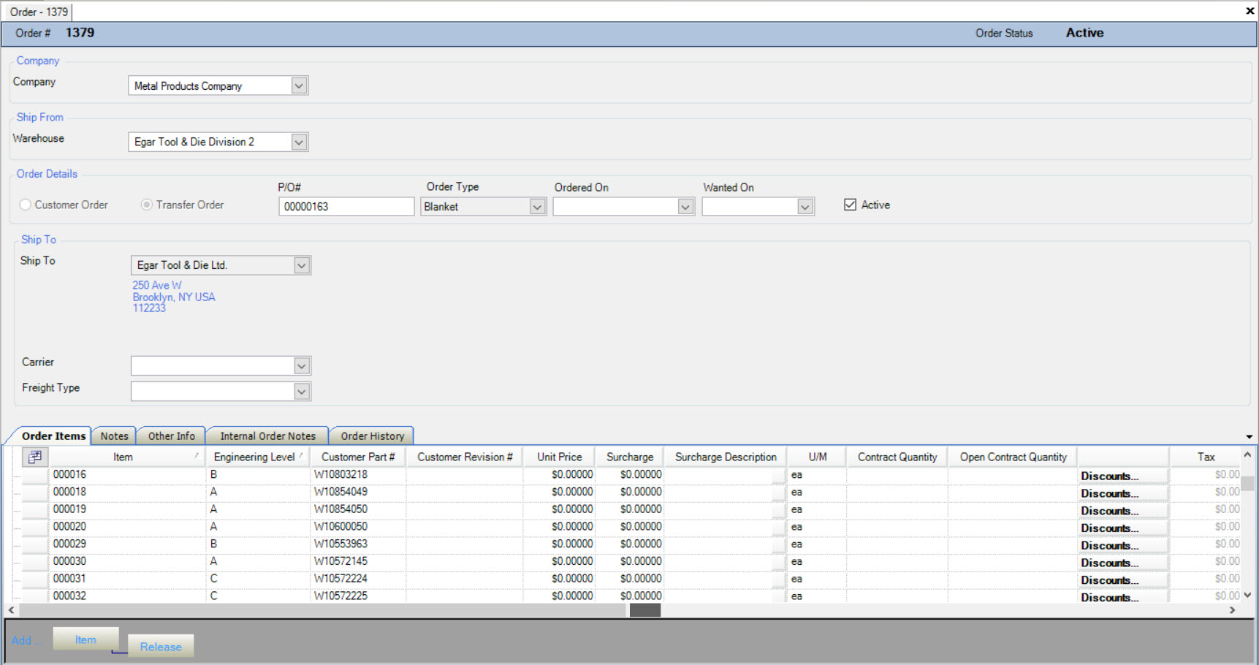Click the Add Item button
The height and width of the screenshot is (665, 1259).
pyautogui.click(x=85, y=639)
